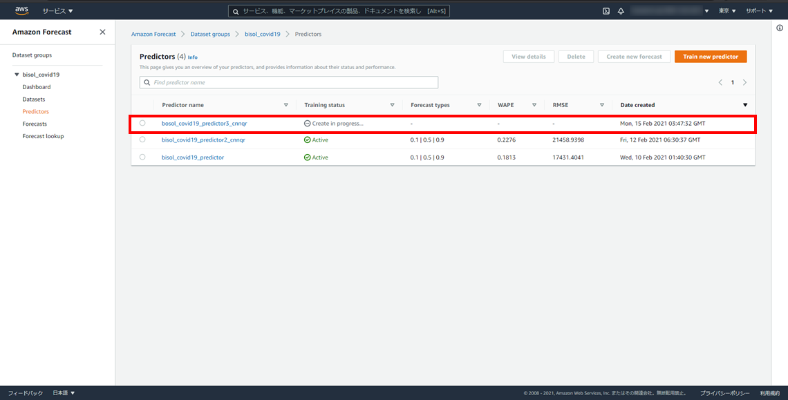Open the CloudShell terminal icon
Image resolution: width=788 pixels, height=400 pixels.
(x=606, y=11)
